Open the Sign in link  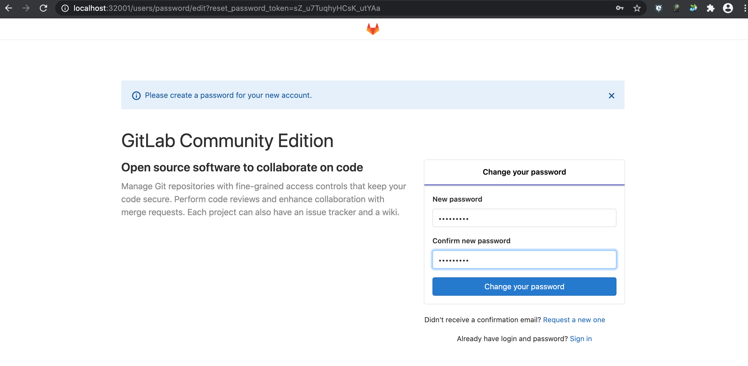tap(580, 338)
